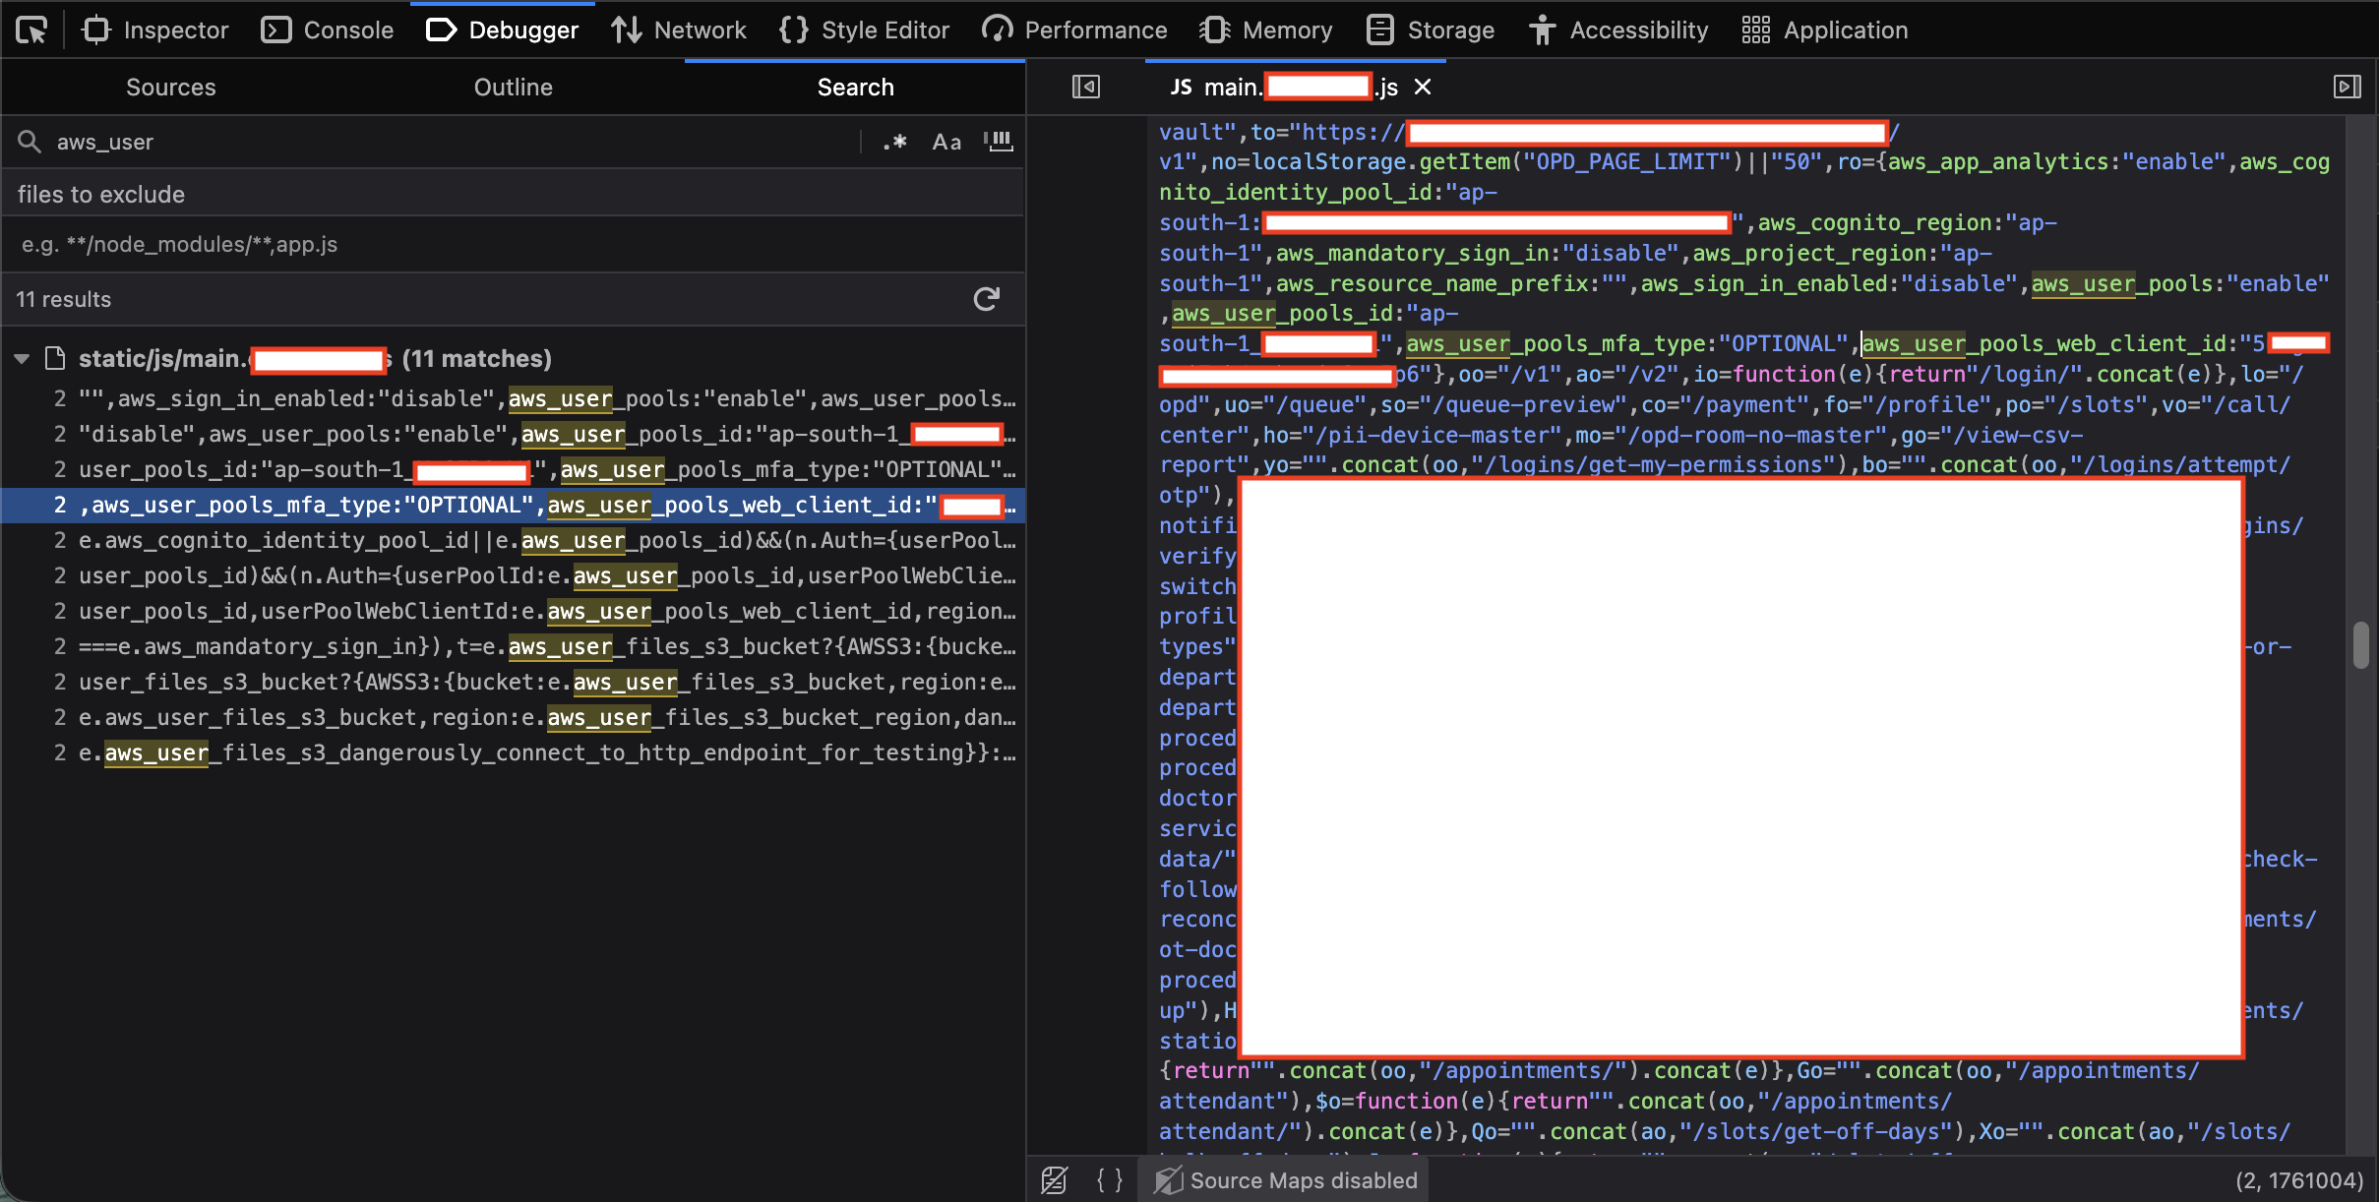Select result user_pools_id)&&(n.Auth={userPoolId line
2379x1202 pixels.
[x=513, y=576]
